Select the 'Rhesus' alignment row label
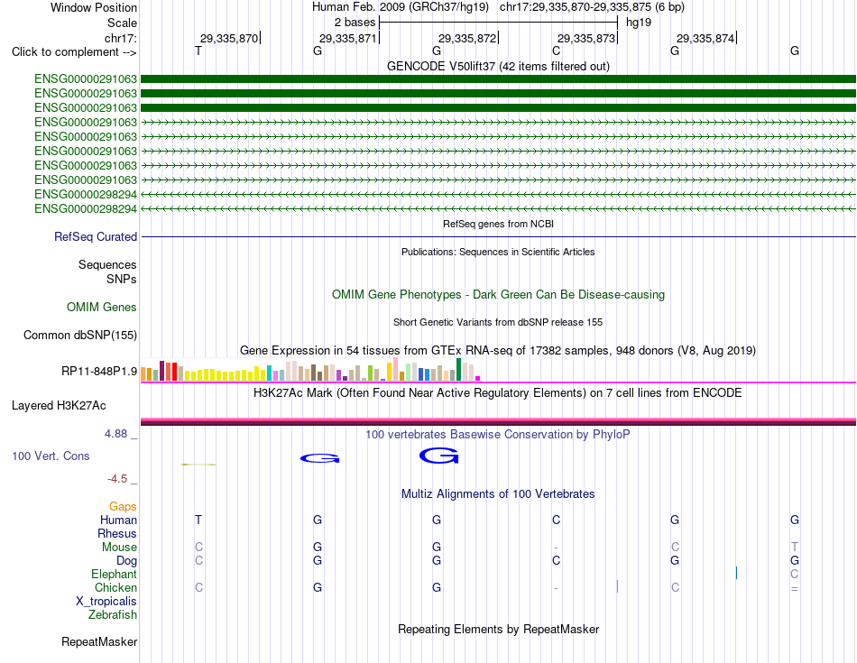 [x=117, y=533]
